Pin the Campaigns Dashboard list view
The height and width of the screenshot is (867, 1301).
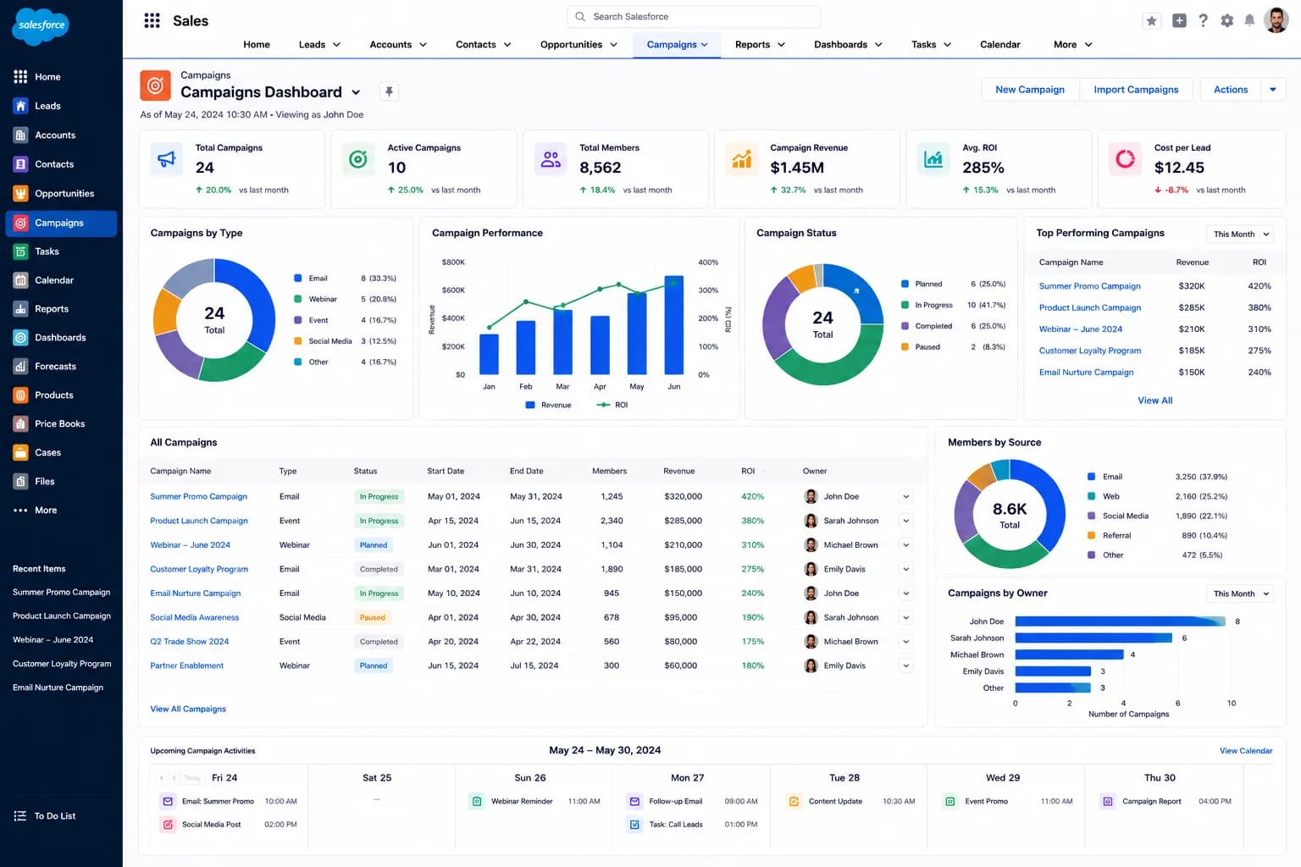389,91
